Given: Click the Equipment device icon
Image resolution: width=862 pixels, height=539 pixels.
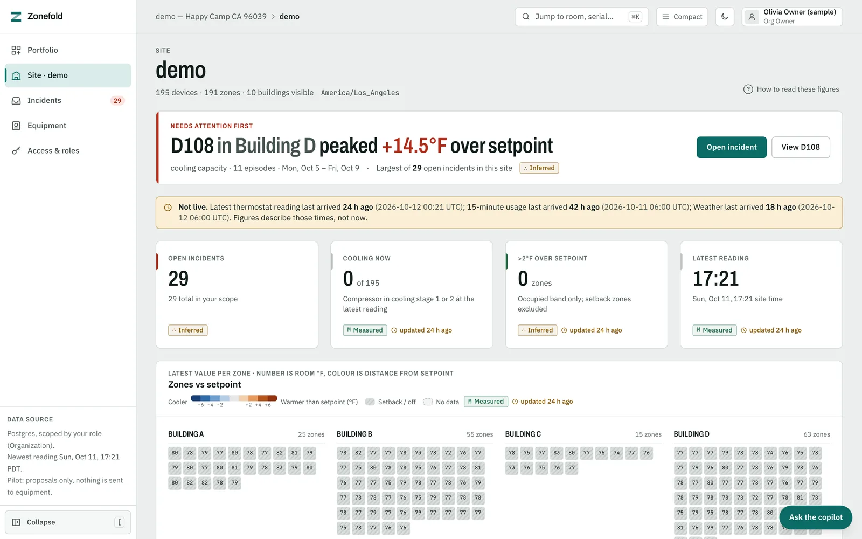Looking at the screenshot, I should pos(16,126).
